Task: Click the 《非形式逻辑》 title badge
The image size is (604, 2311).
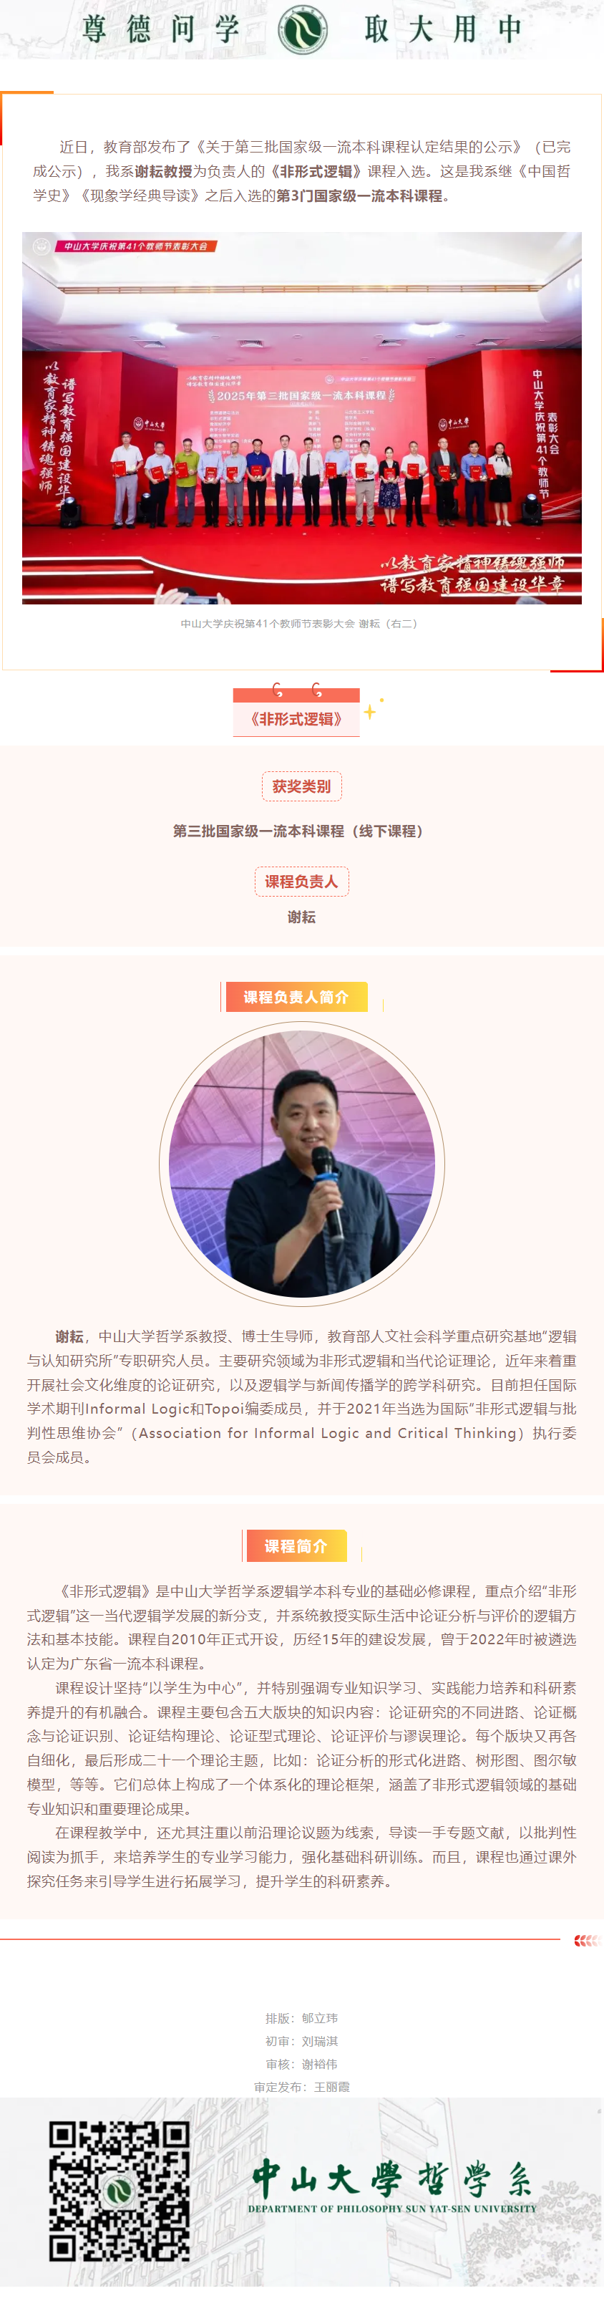Action: click(296, 718)
